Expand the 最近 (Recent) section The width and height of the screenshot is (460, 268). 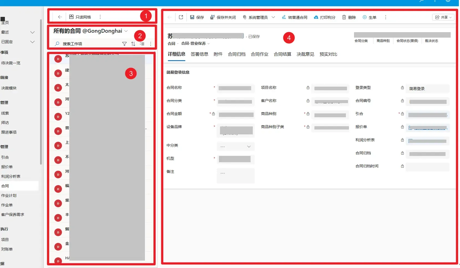point(32,32)
